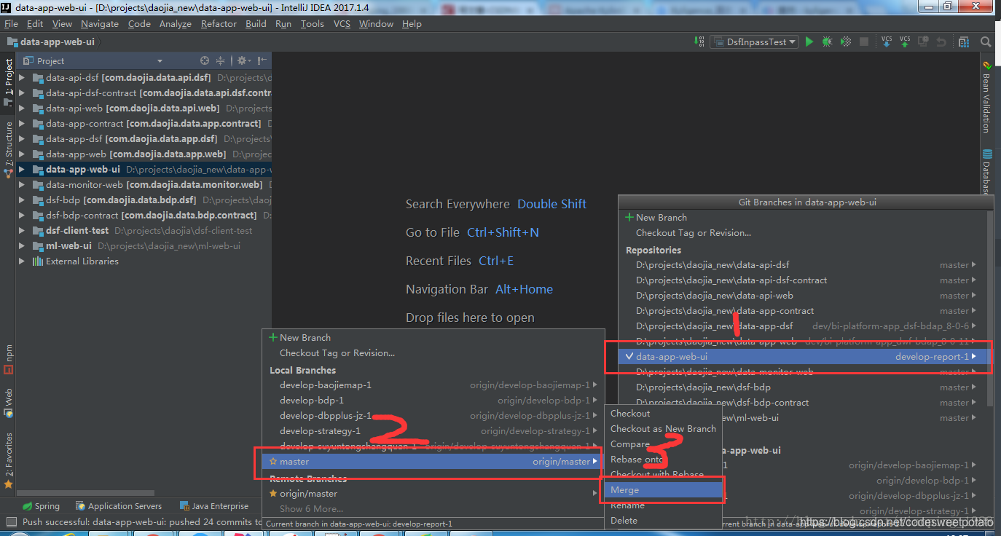The height and width of the screenshot is (536, 1001).
Task: Run with coverage icon
Action: coord(845,42)
